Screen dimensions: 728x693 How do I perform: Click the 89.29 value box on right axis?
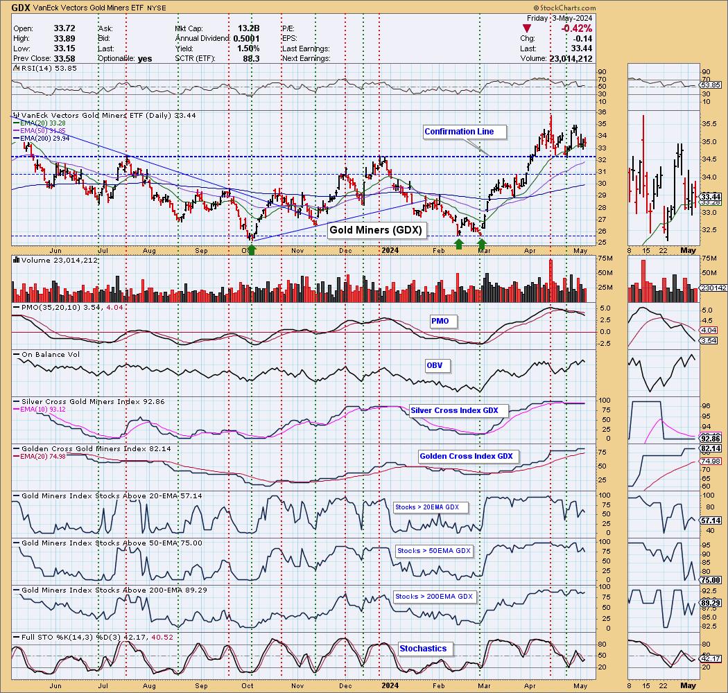pos(711,603)
